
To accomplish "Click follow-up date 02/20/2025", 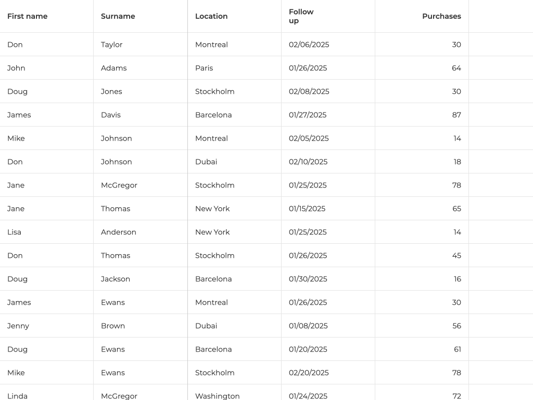I will pos(309,373).
